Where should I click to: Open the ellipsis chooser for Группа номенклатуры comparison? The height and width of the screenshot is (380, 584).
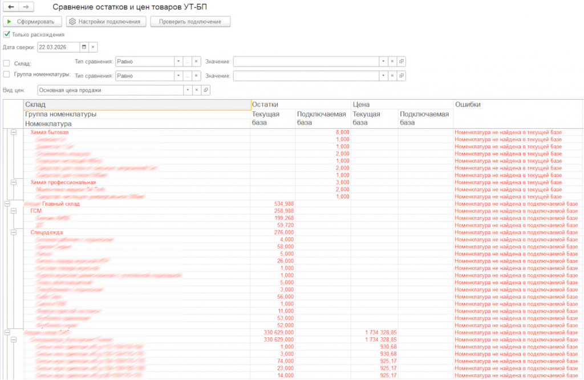click(187, 76)
